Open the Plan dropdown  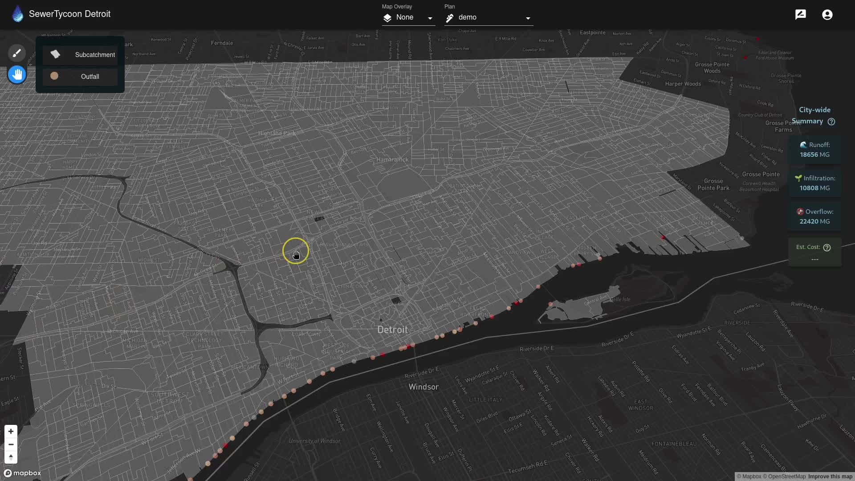pos(488,17)
